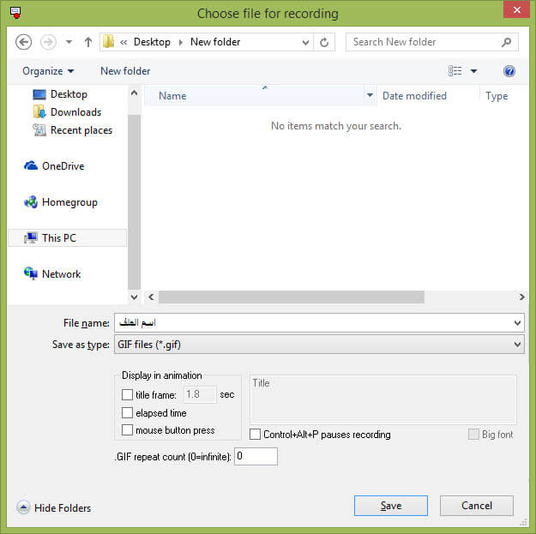Check the elapsed time option
This screenshot has height=534, width=536.
pos(127,412)
